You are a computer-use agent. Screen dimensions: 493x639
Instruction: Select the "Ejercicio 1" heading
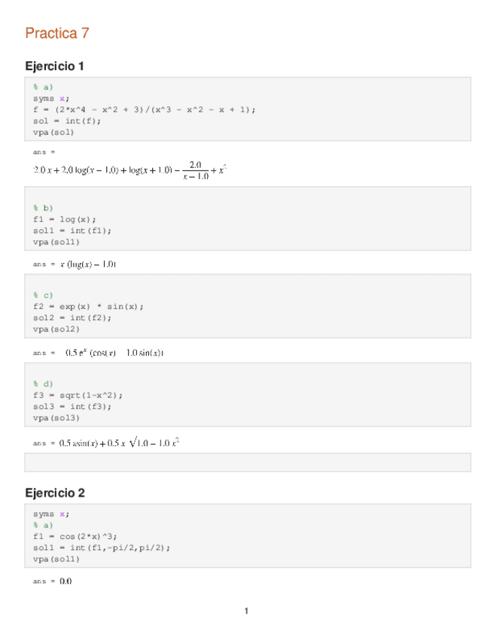[x=54, y=66]
